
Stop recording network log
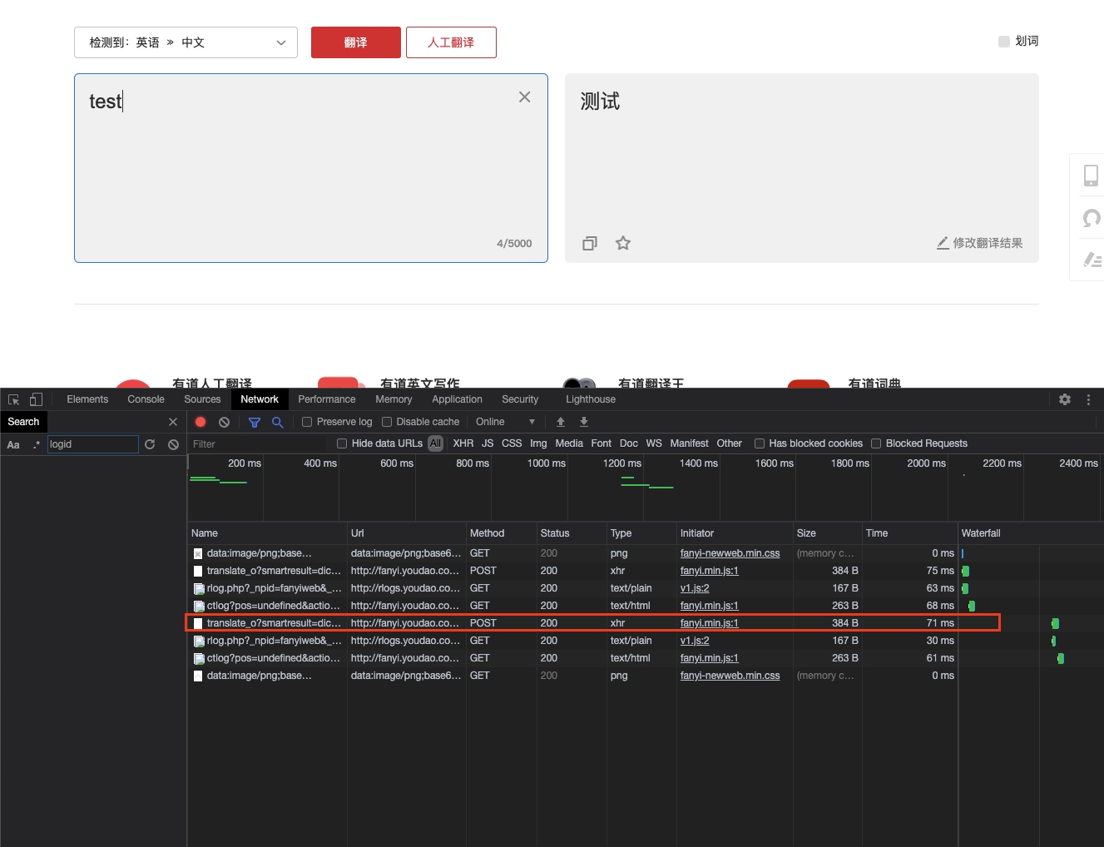tap(201, 422)
